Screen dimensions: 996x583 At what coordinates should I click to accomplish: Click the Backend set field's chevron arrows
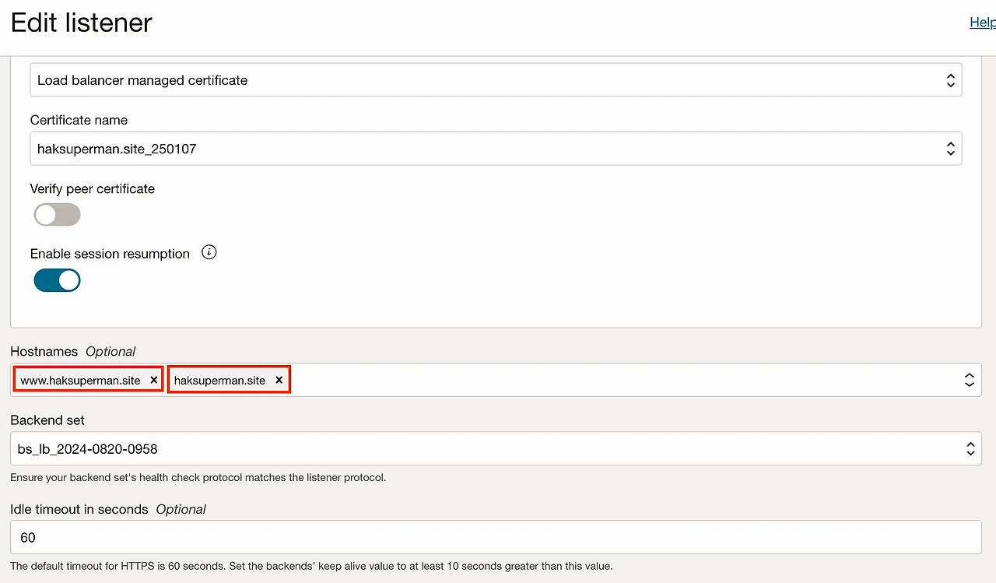970,448
